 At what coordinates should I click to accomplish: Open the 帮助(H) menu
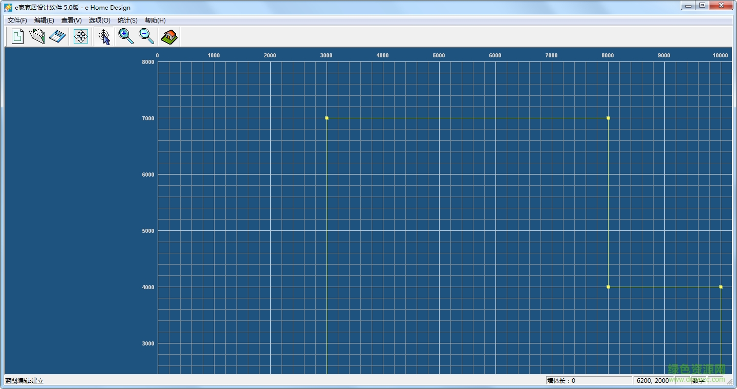click(x=155, y=20)
